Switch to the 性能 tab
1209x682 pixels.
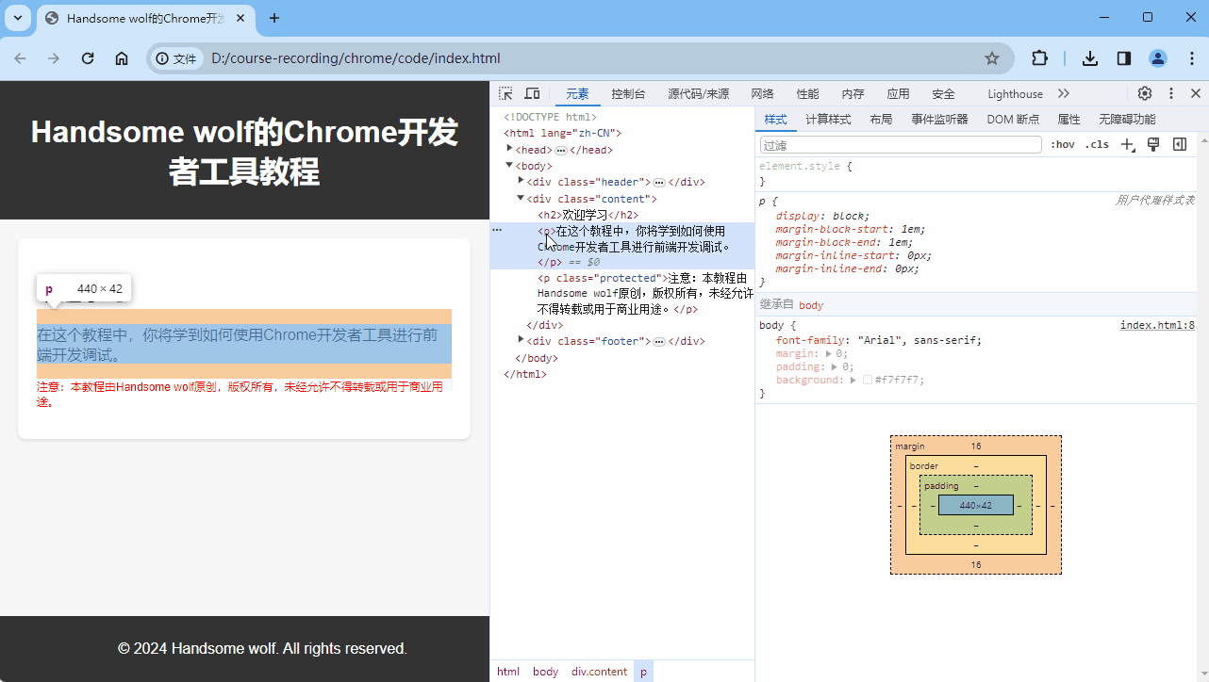click(807, 93)
